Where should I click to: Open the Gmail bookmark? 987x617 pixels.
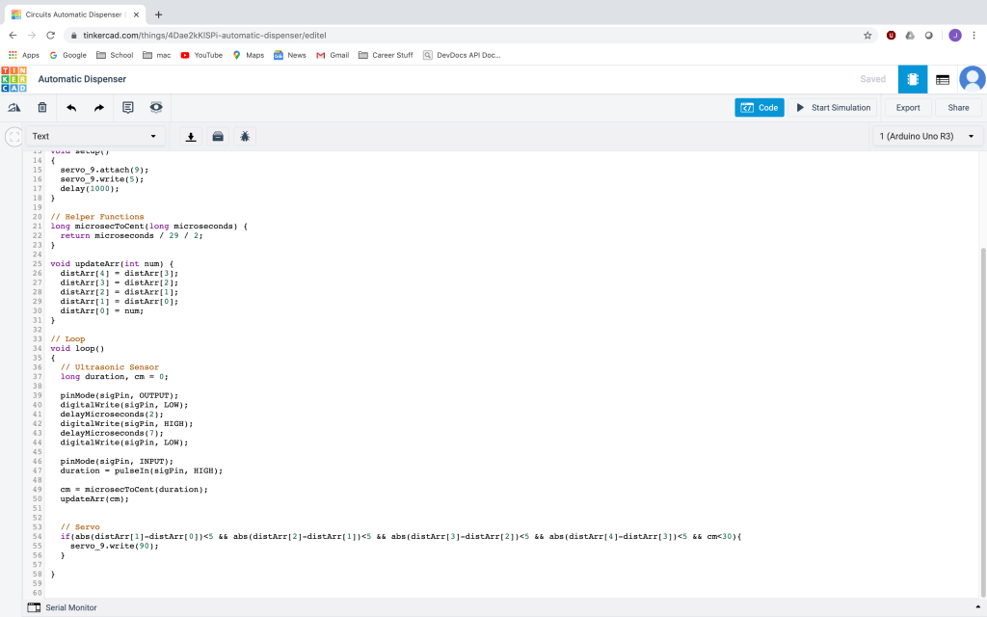pyautogui.click(x=333, y=55)
